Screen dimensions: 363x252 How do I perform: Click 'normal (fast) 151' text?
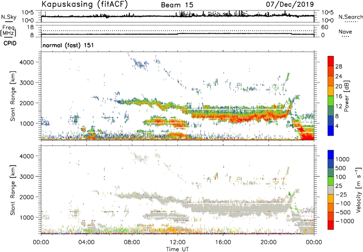point(69,45)
